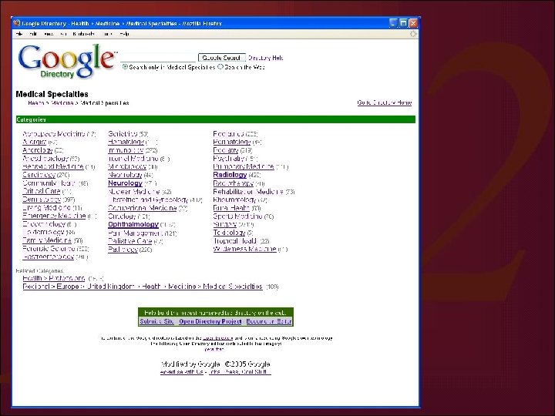Open the Pulmonary Medicine category
555x416 pixels.
(244, 166)
